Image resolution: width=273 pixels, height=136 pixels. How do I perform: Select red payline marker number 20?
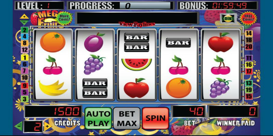pos(249,47)
